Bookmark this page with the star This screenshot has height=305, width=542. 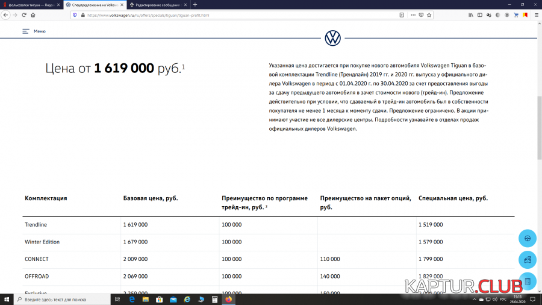[x=429, y=15]
